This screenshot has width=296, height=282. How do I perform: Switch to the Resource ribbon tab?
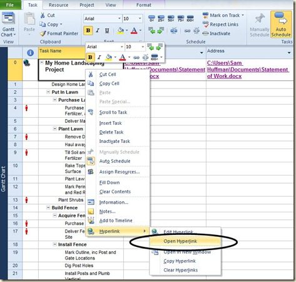pos(58,5)
